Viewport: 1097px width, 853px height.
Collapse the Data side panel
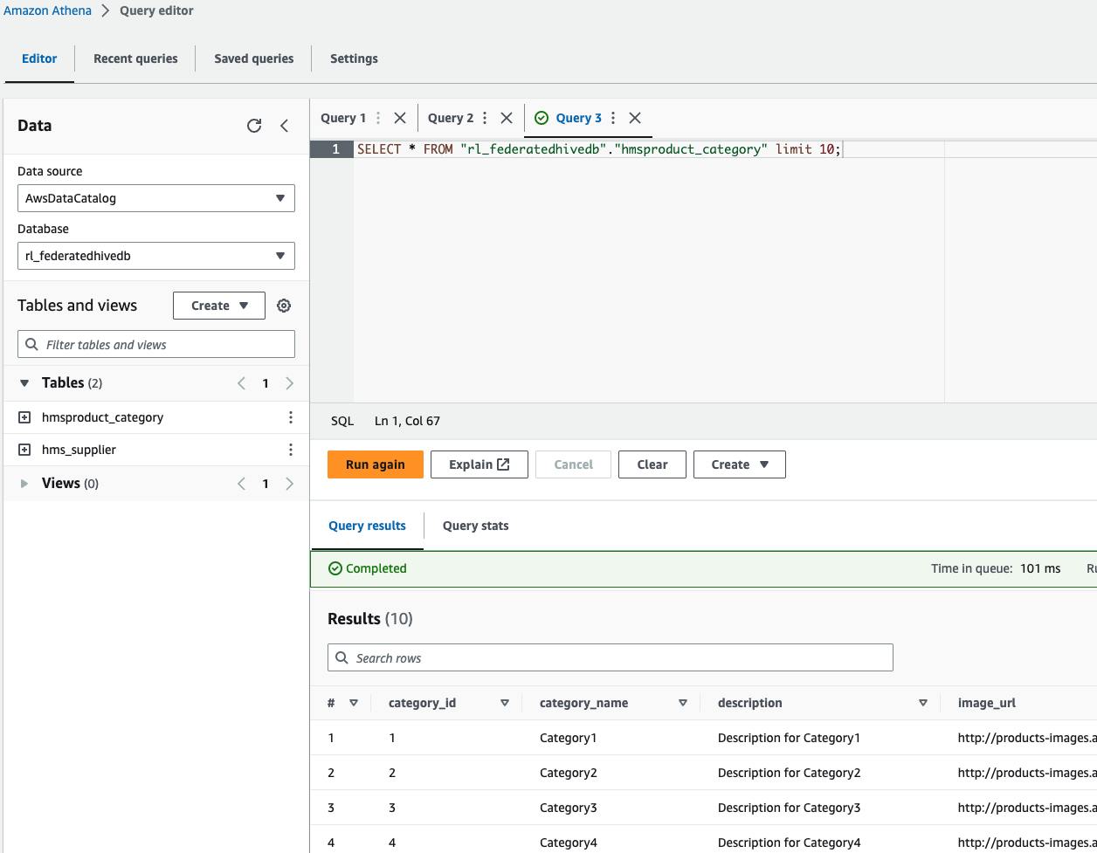click(x=285, y=126)
